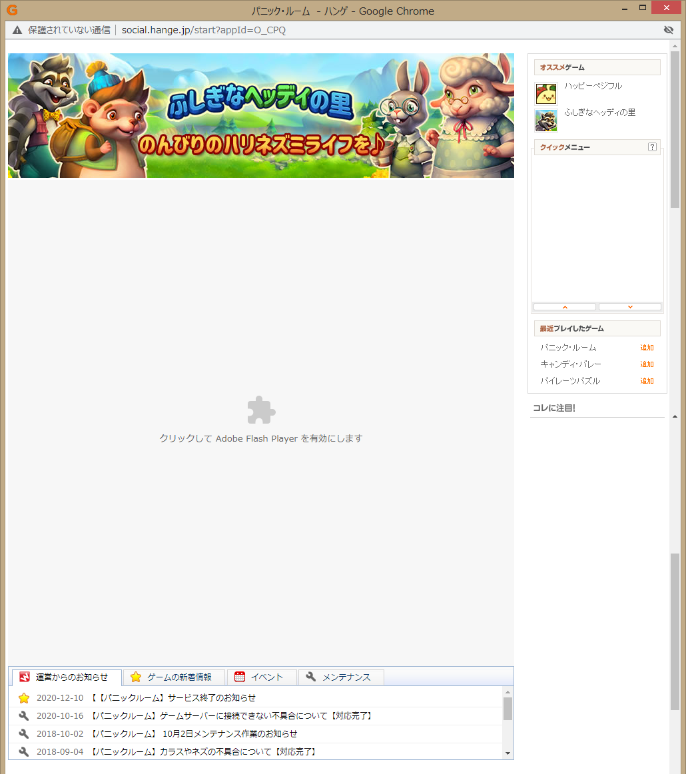
Task: Click the news list scrollbar thumb
Action: click(x=508, y=709)
